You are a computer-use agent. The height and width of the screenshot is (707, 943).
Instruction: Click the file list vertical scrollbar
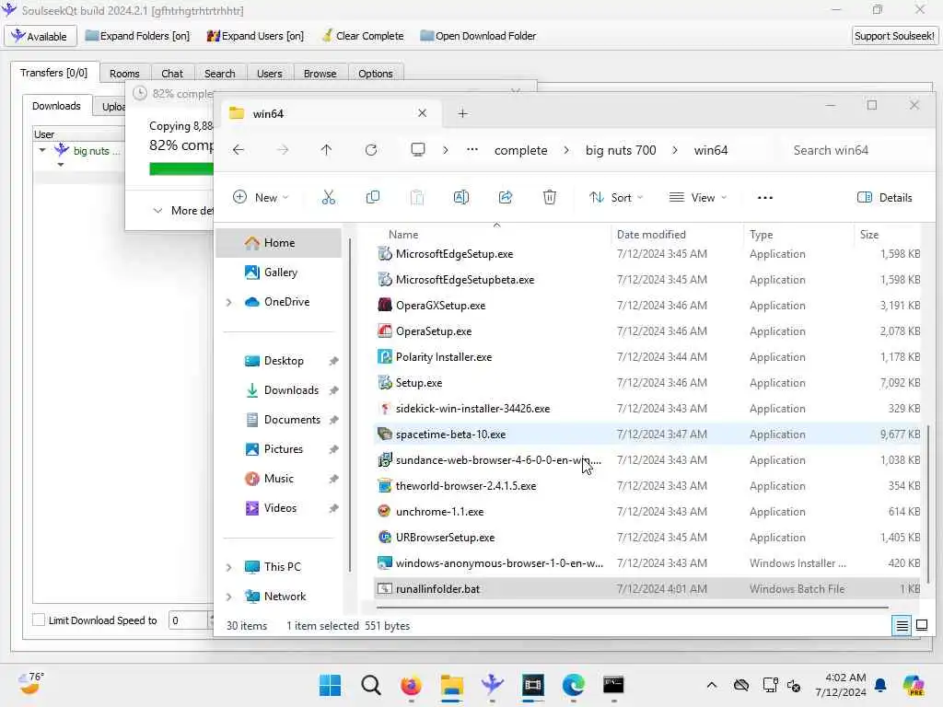point(928,504)
